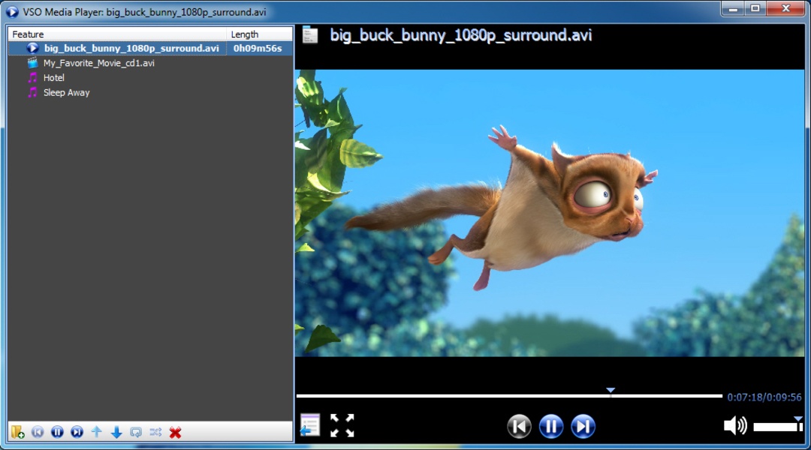Mute audio using the speaker icon
The image size is (811, 450).
[734, 426]
